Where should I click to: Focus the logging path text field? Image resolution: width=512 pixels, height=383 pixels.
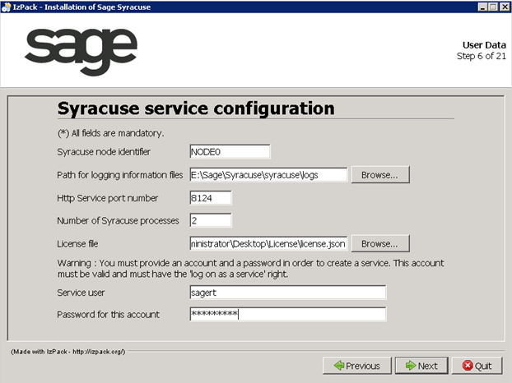pyautogui.click(x=268, y=175)
